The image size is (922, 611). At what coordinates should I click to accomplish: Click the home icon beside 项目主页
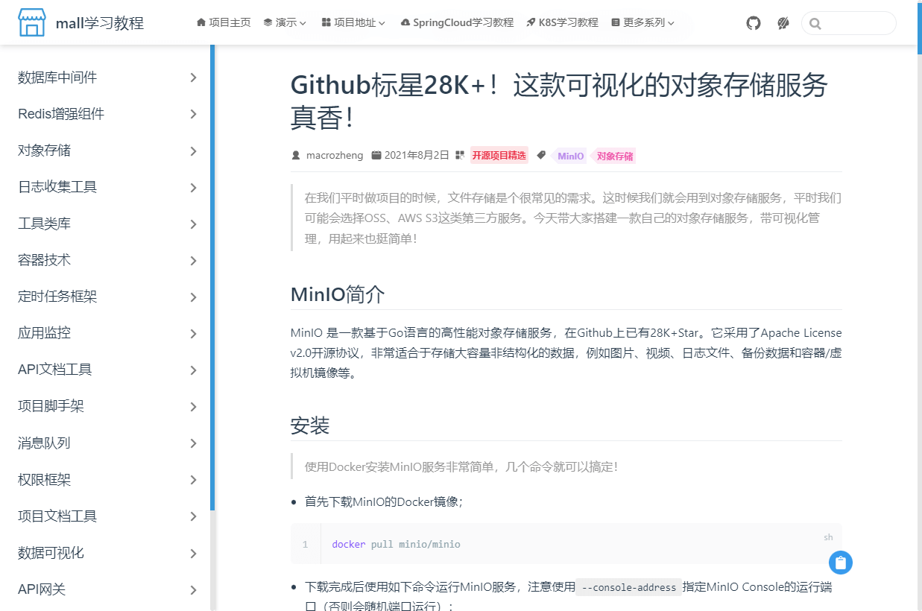click(200, 22)
